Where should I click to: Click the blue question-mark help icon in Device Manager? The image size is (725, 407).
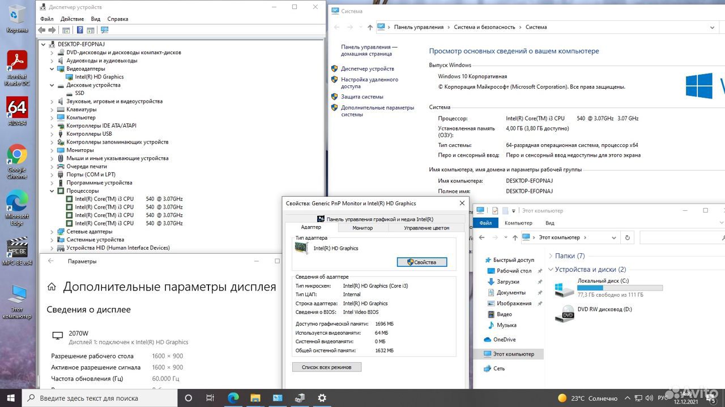point(80,30)
